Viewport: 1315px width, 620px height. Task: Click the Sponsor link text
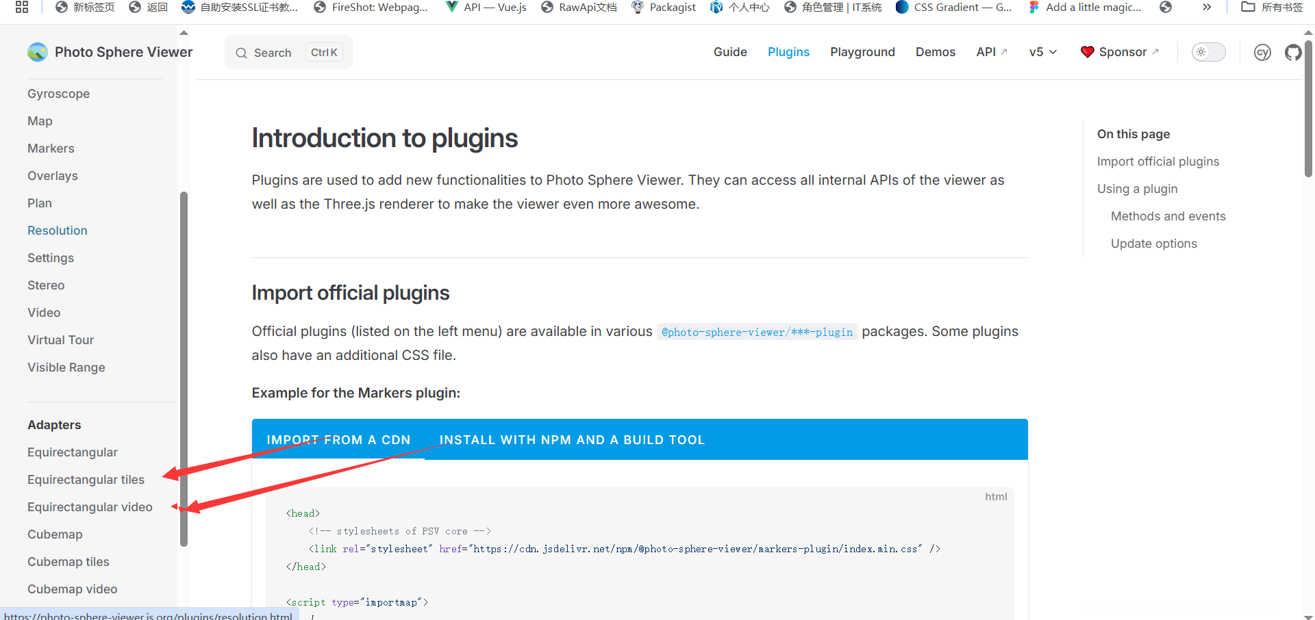pos(1123,52)
